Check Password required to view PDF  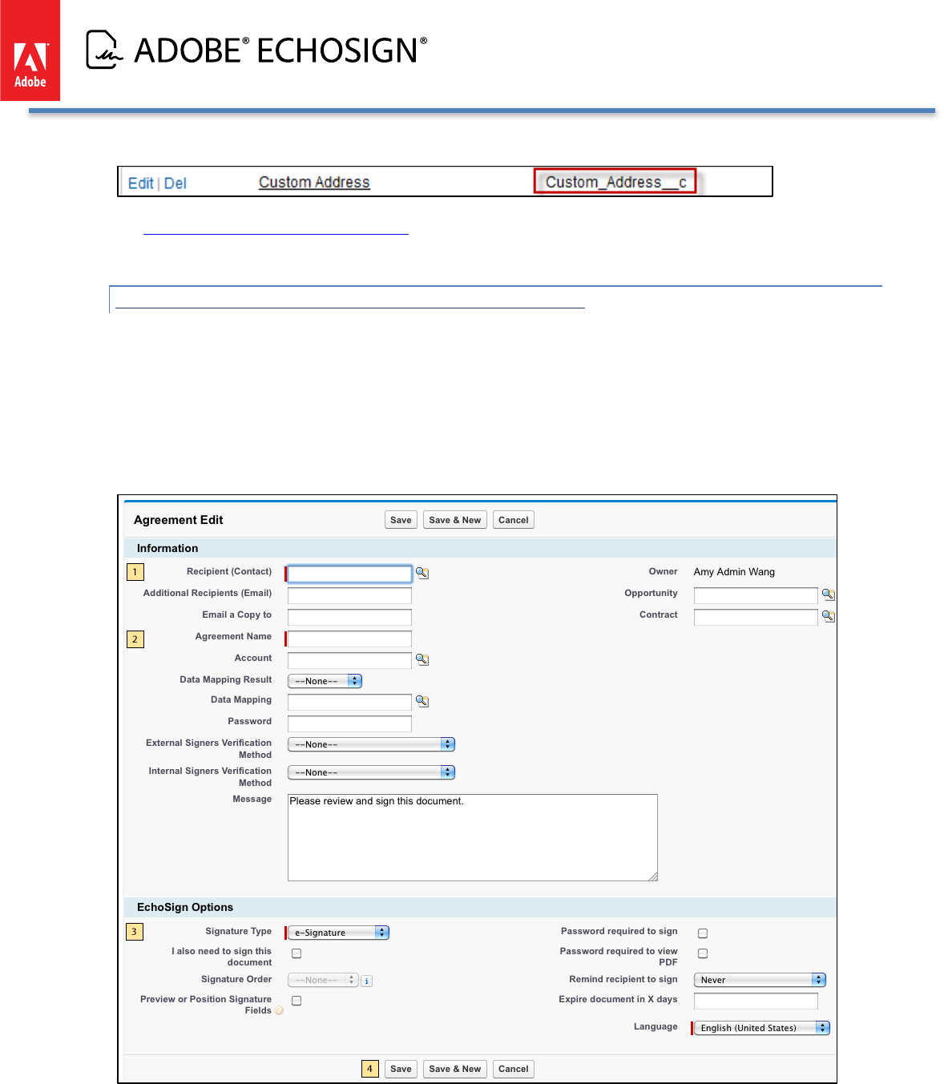[703, 953]
